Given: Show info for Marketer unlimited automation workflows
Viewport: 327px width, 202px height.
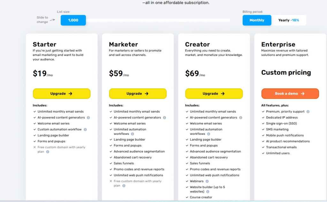Looking at the screenshot, I should [x=133, y=134].
